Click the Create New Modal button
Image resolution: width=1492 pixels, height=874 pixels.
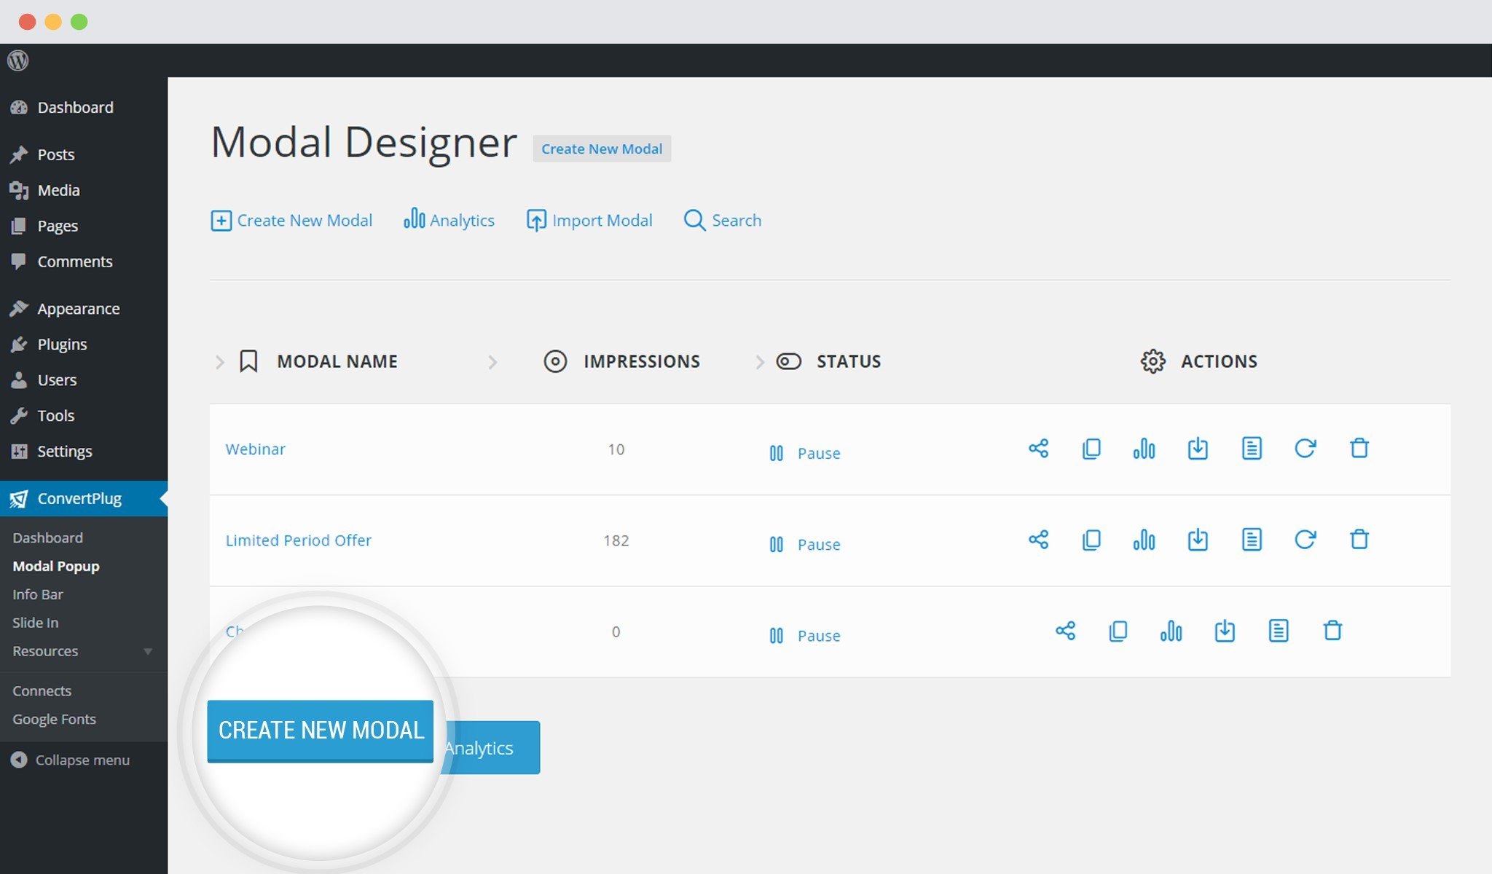pos(321,731)
